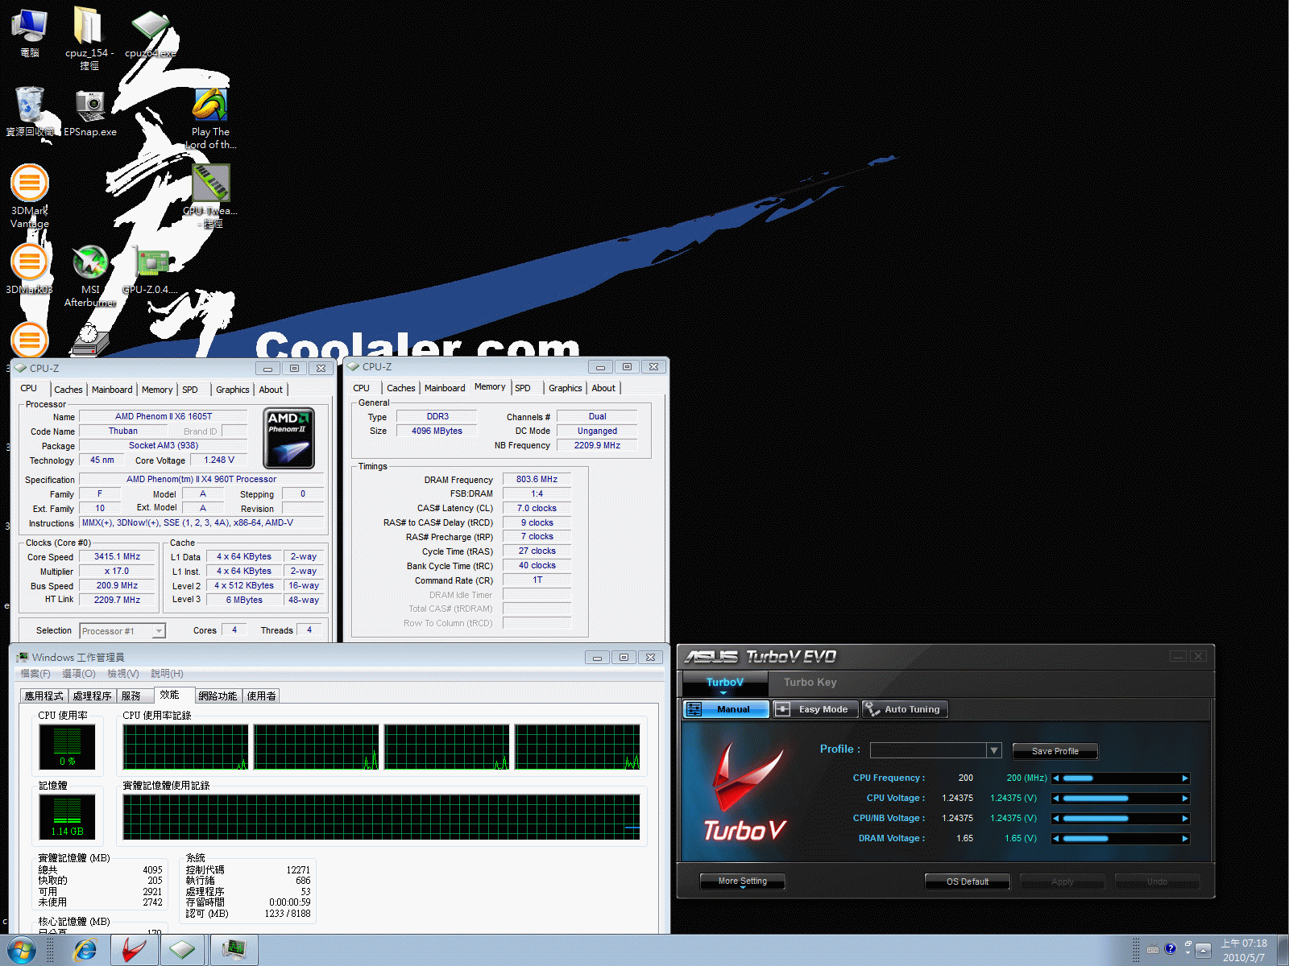Click the Undo button in TurboV
The width and height of the screenshot is (1289, 966).
point(1157,881)
